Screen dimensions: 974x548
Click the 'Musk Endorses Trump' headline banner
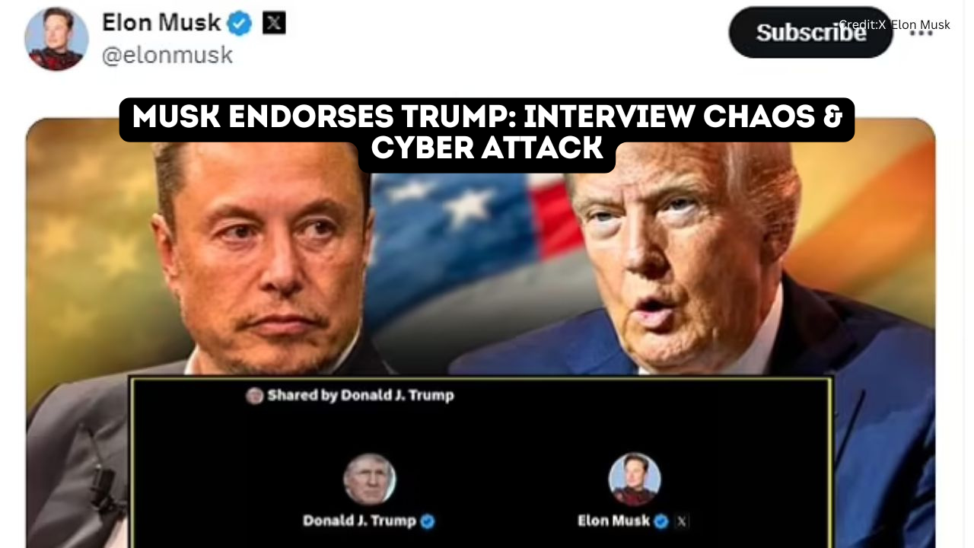[x=487, y=132]
